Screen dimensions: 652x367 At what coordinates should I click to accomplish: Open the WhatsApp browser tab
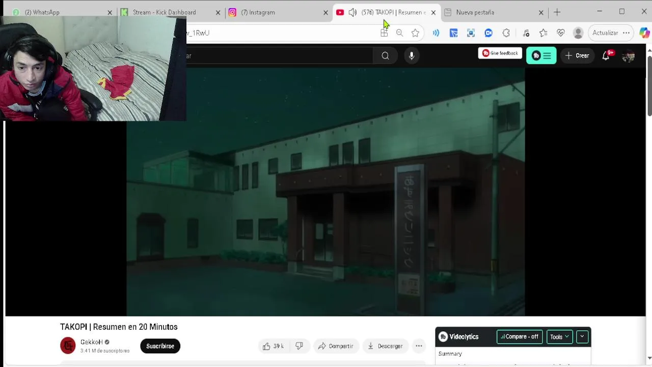tap(61, 12)
